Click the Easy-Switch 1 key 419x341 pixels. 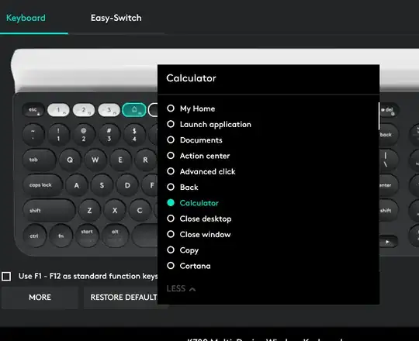[x=58, y=110]
